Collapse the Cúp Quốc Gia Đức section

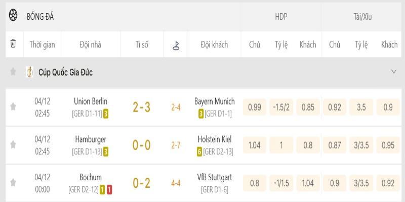394,72
